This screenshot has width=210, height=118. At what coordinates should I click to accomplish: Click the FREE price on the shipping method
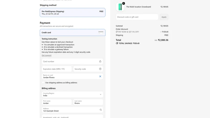tap(101, 11)
